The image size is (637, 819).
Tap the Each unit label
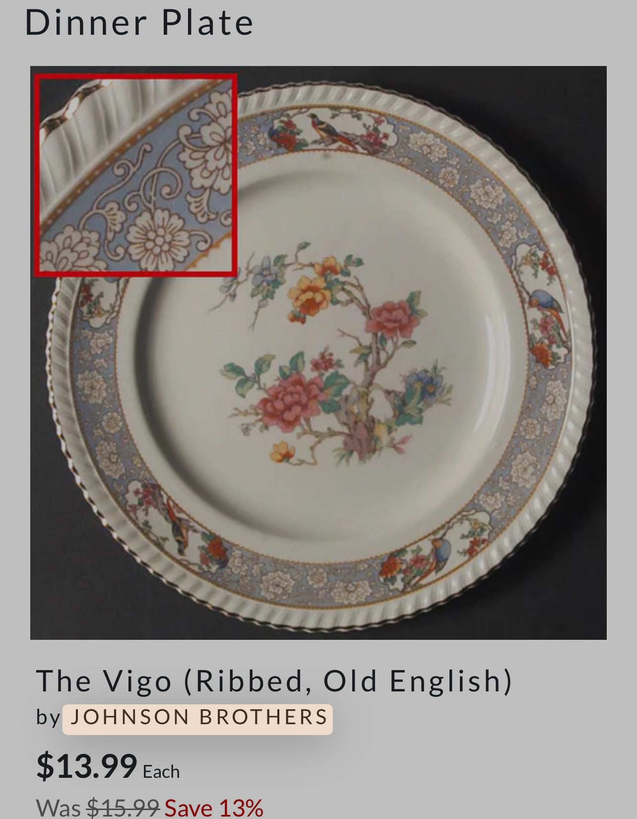161,772
